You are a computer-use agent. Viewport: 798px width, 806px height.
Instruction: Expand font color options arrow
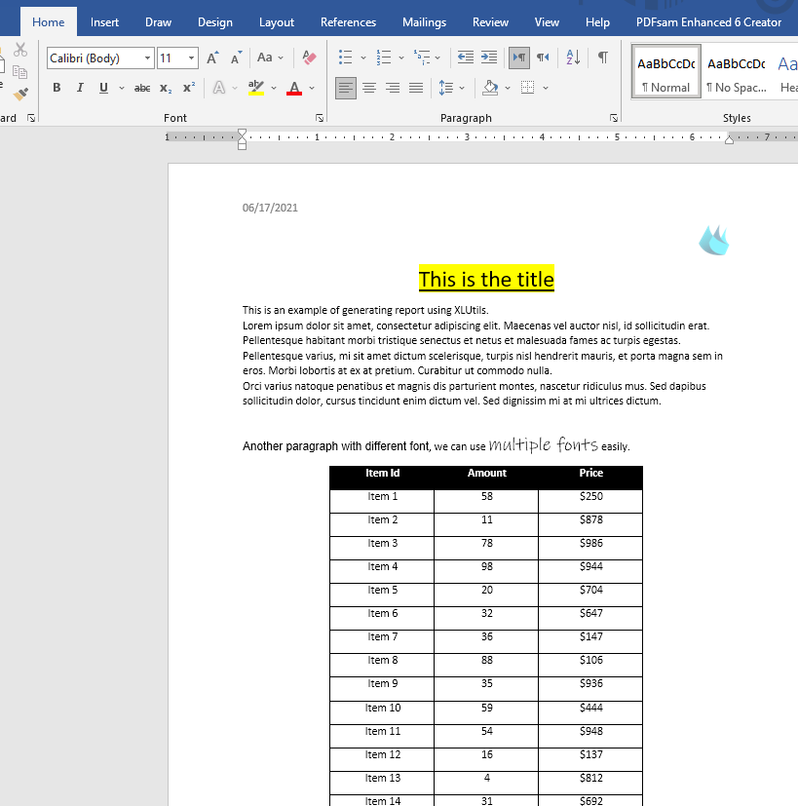coord(312,89)
